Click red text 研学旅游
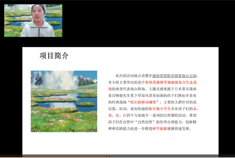The image size is (235, 158). 160,129
